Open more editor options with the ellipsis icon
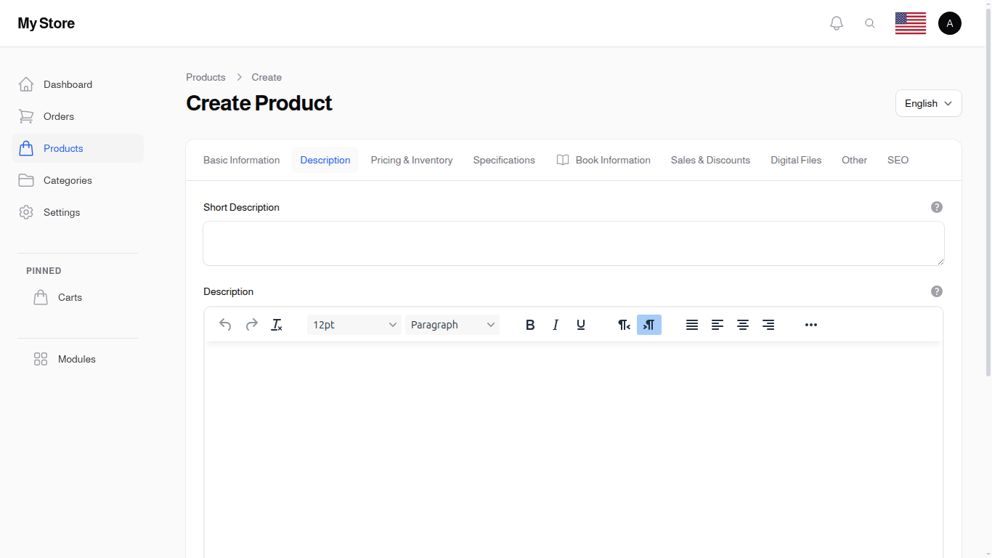This screenshot has width=992, height=558. [811, 325]
